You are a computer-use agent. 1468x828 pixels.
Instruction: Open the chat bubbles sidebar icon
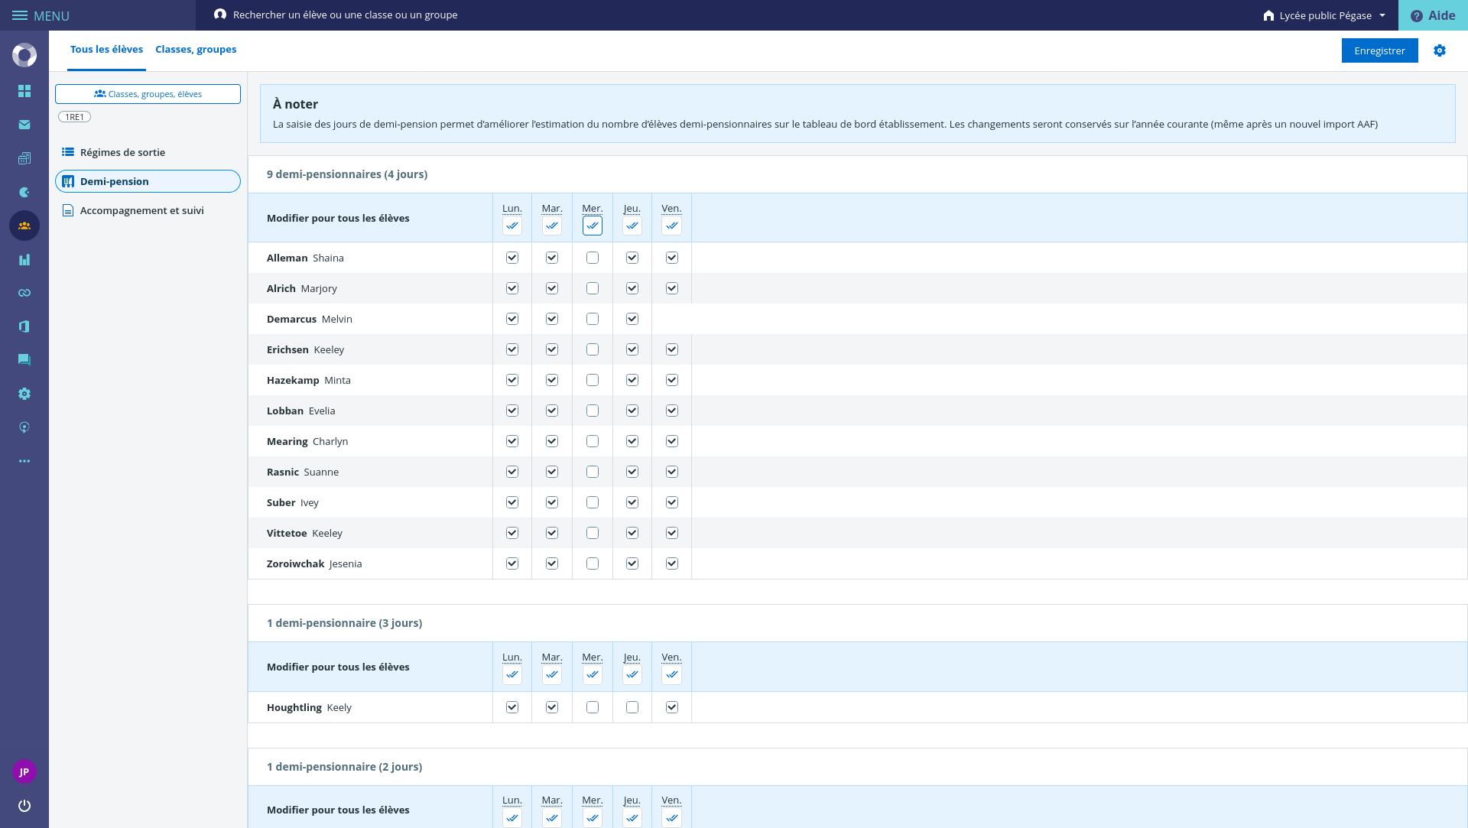pos(24,360)
